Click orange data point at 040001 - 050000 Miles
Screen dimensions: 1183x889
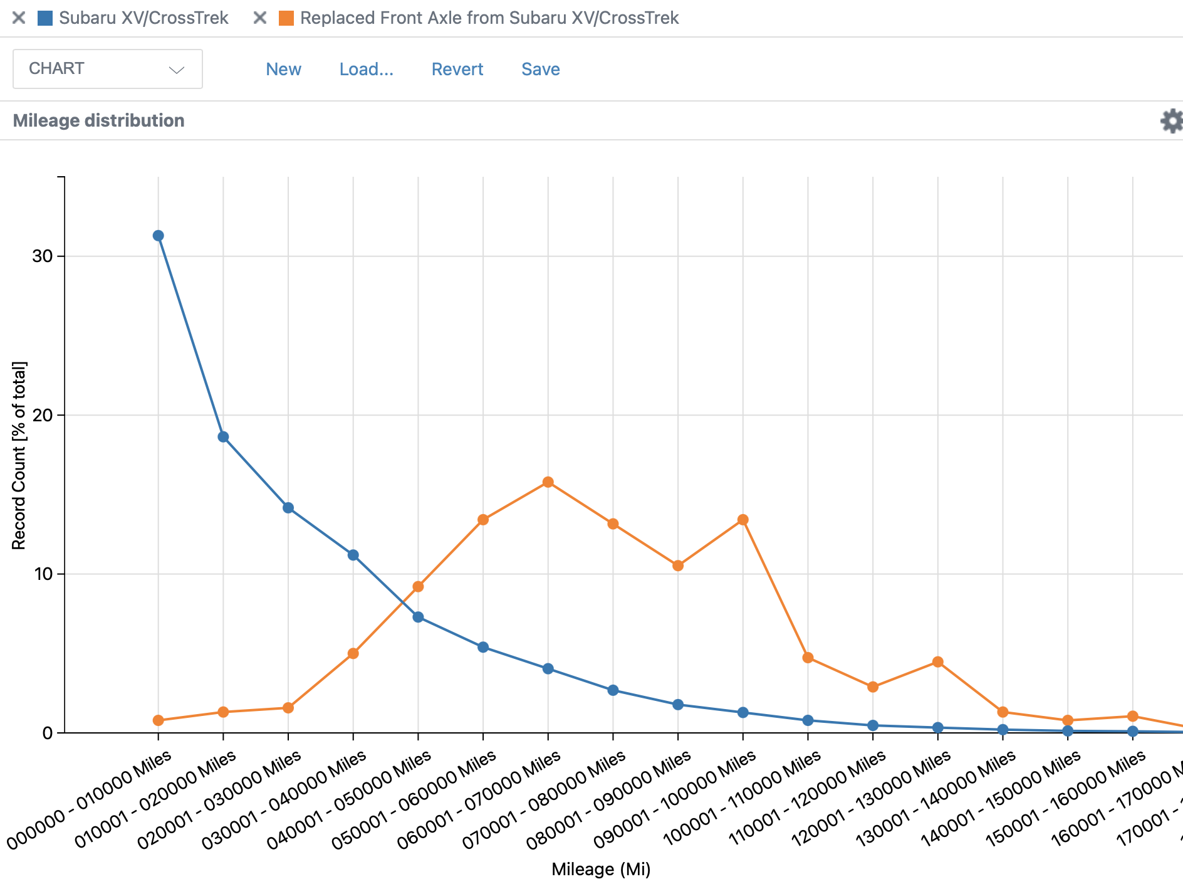click(418, 587)
